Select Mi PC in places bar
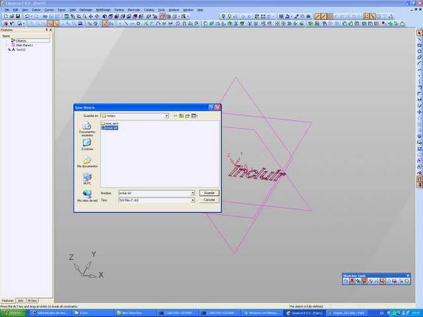The image size is (423, 317). pyautogui.click(x=87, y=179)
